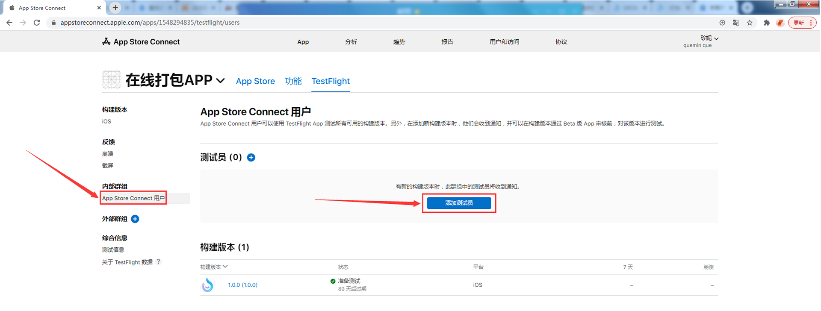821x311 pixels.
Task: Click the green 准备测试 status icon
Action: pos(333,281)
